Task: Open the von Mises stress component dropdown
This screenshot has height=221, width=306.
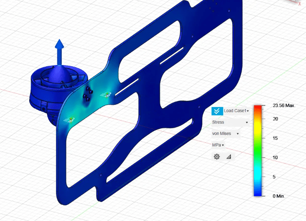Action: click(225, 133)
